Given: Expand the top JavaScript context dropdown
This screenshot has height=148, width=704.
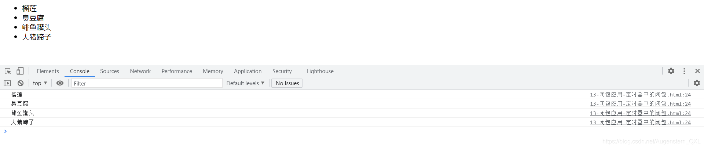Looking at the screenshot, I should (x=40, y=83).
